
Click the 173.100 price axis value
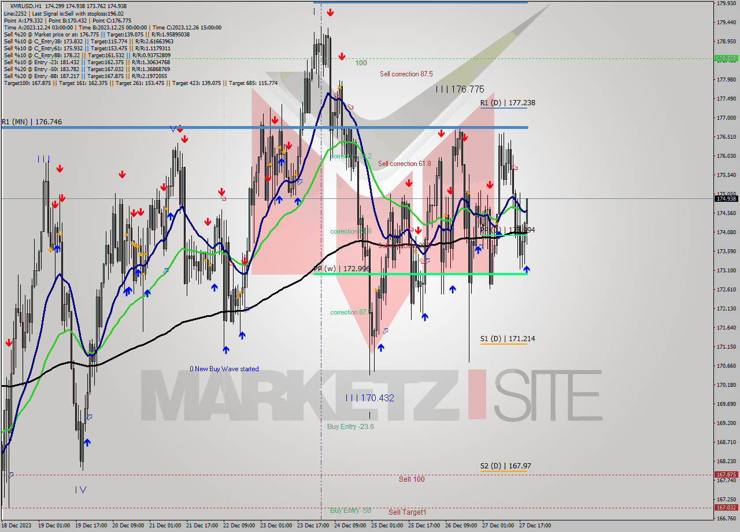[726, 271]
